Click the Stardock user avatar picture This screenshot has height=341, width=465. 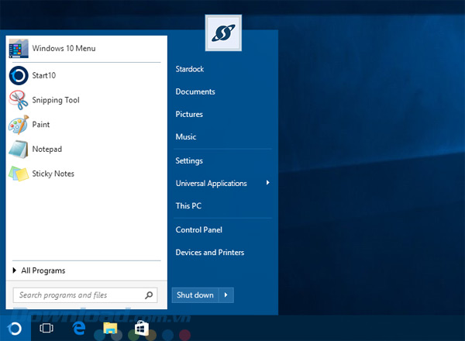[223, 33]
